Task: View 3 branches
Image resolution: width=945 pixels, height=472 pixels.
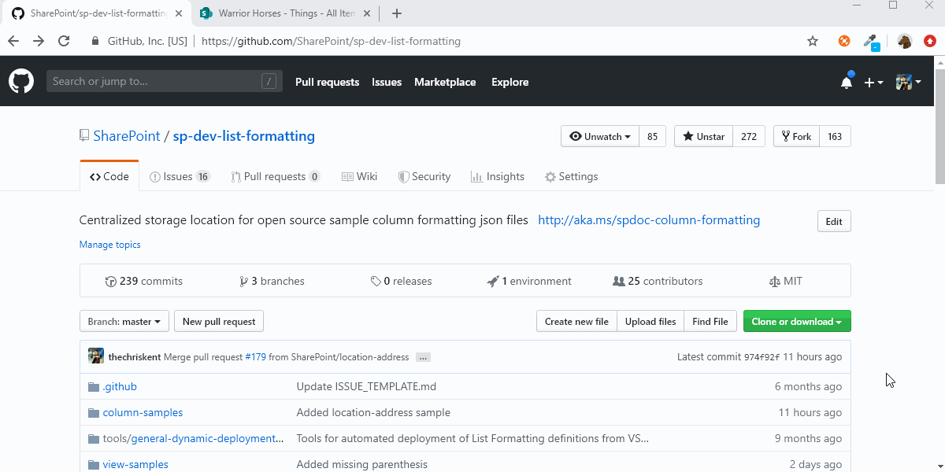Action: [x=272, y=281]
